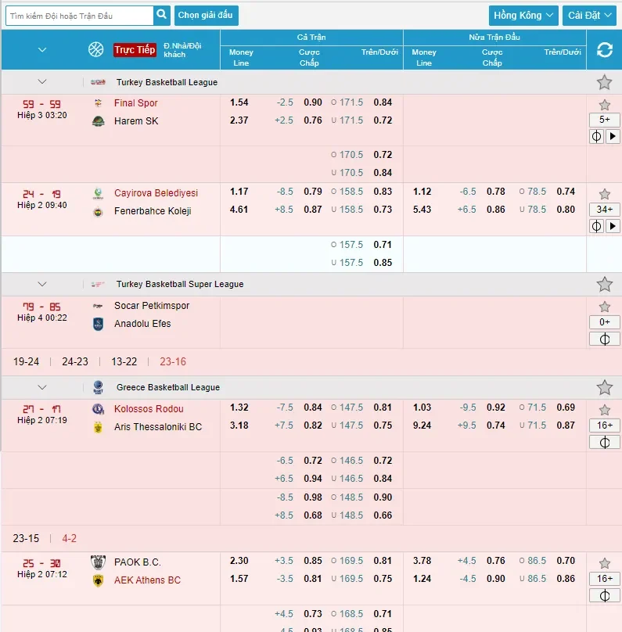Click the team or match search field
The width and height of the screenshot is (622, 632).
click(80, 16)
